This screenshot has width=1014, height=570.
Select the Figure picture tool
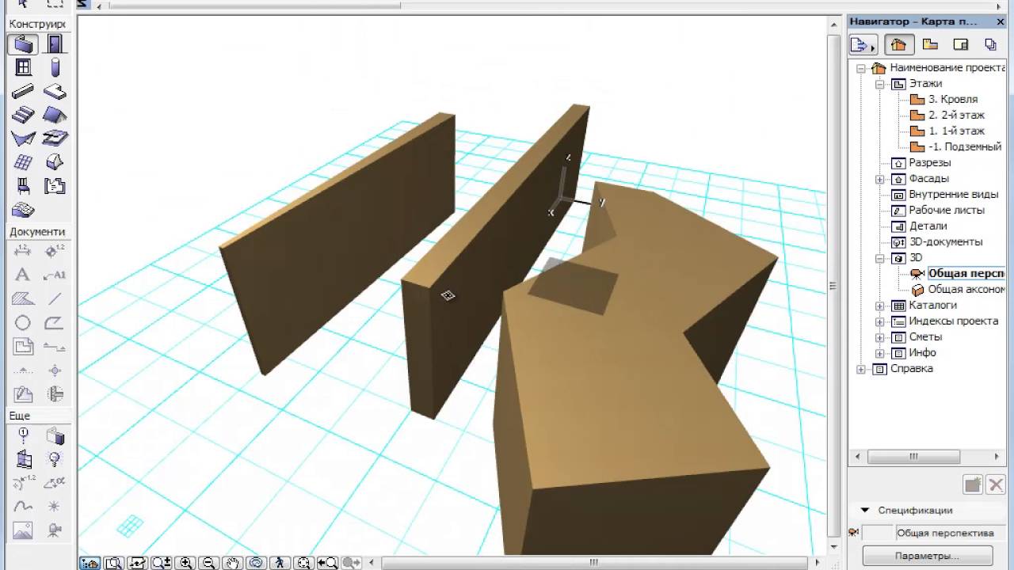[23, 530]
